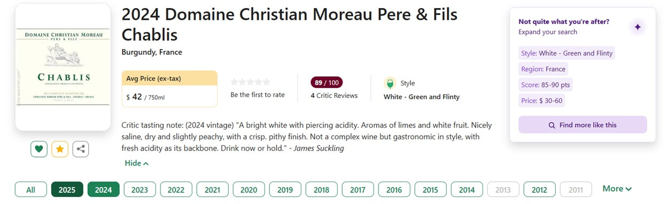Image resolution: width=668 pixels, height=204 pixels.
Task: Open the 4 Critic Reviews link
Action: [x=334, y=96]
